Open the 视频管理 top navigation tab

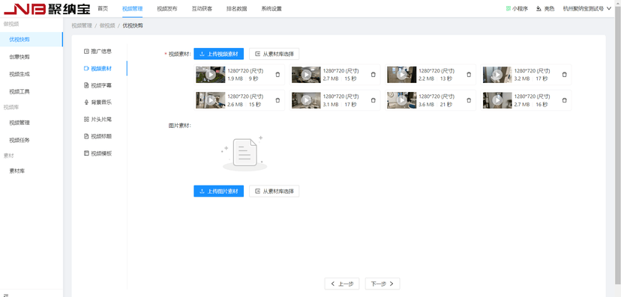coord(132,9)
